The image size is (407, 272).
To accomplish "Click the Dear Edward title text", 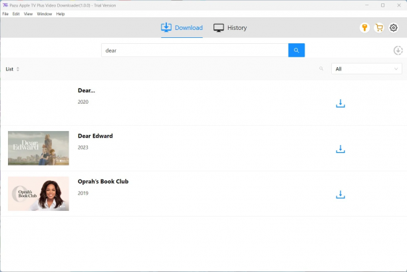I will tap(95, 136).
